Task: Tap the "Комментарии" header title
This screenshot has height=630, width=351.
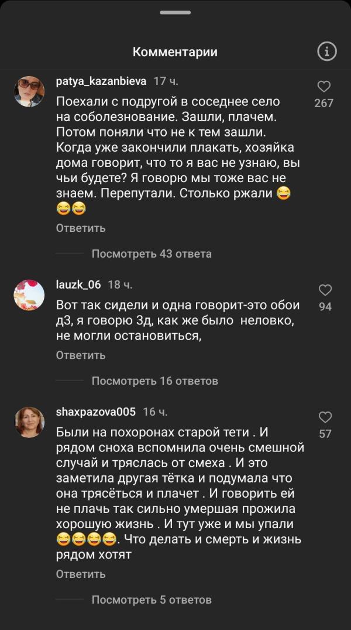Action: 175,52
